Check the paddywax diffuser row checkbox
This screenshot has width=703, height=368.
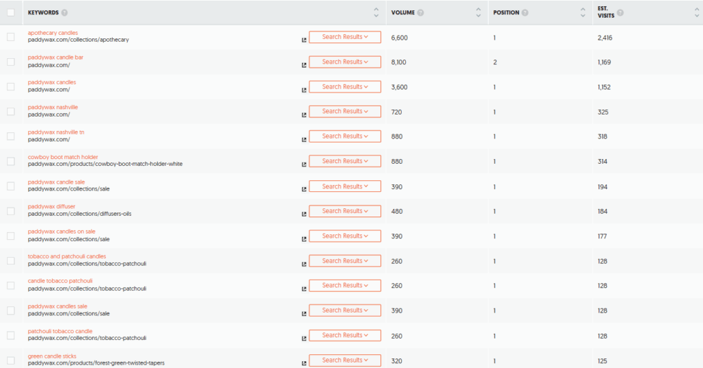point(11,211)
